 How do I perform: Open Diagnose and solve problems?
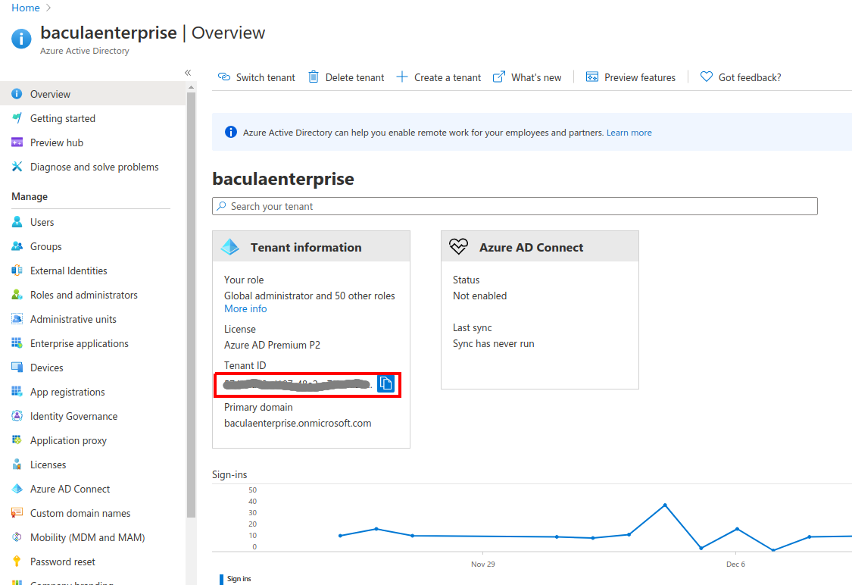(94, 167)
